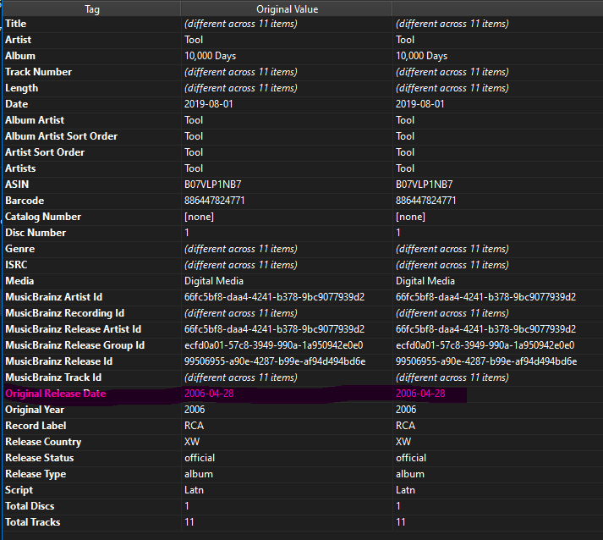Click Release Country original value XW
Screen dimensions: 603x540
pos(192,442)
